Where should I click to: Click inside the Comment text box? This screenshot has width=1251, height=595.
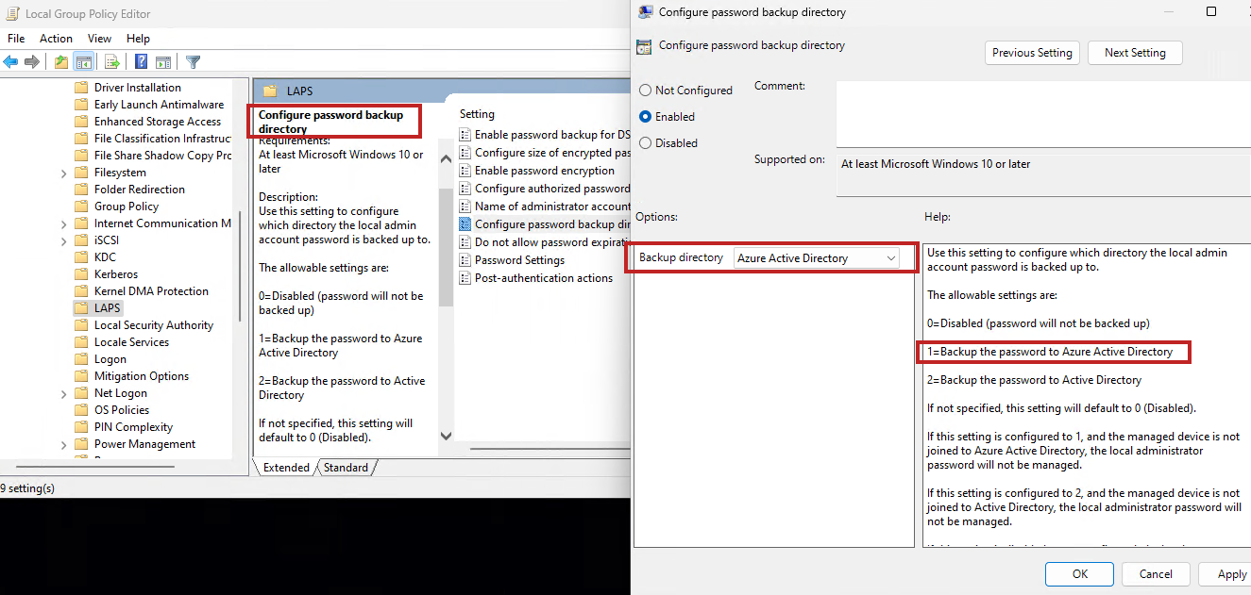coord(1042,113)
